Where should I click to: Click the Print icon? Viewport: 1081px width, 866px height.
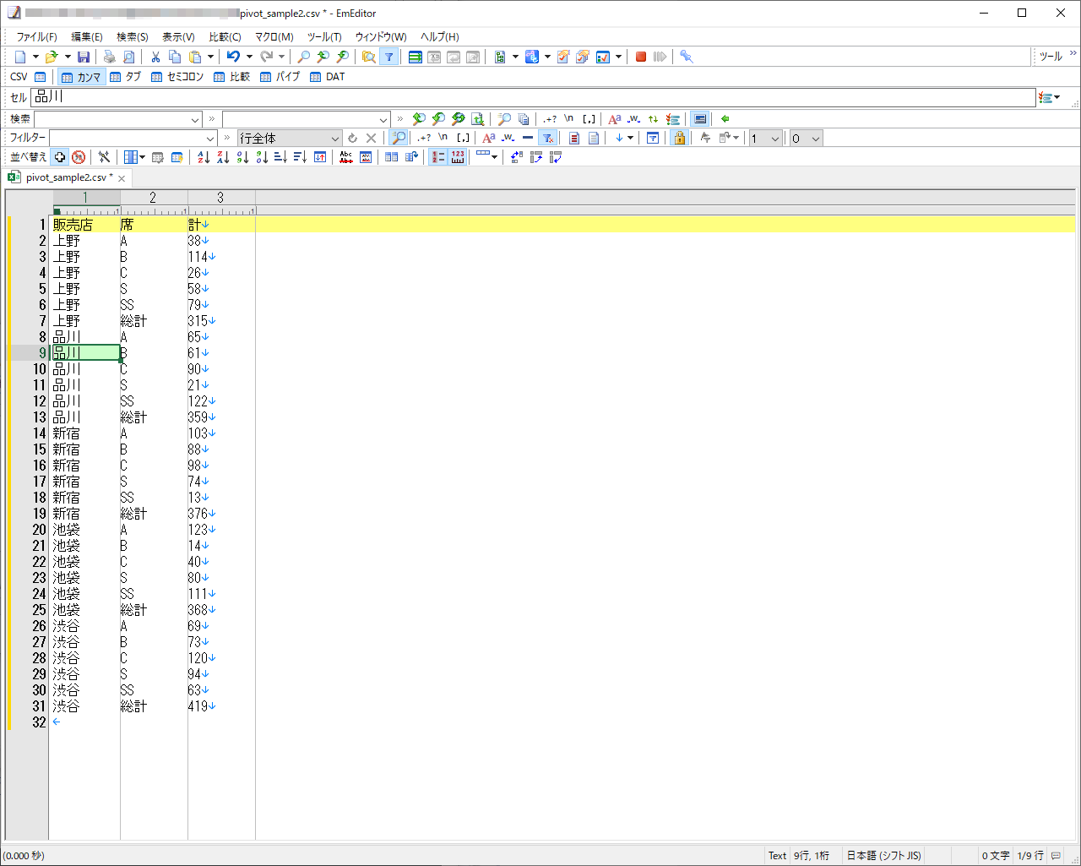pyautogui.click(x=109, y=57)
